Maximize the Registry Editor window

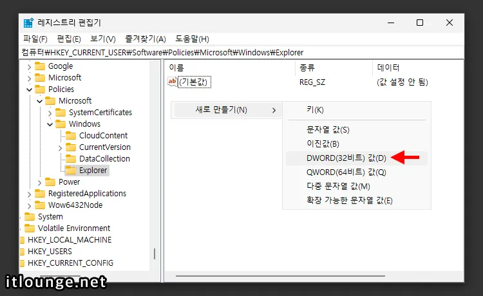click(x=419, y=23)
